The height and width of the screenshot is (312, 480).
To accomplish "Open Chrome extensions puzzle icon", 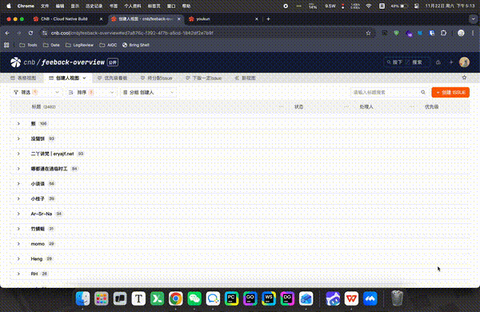I will [x=443, y=33].
